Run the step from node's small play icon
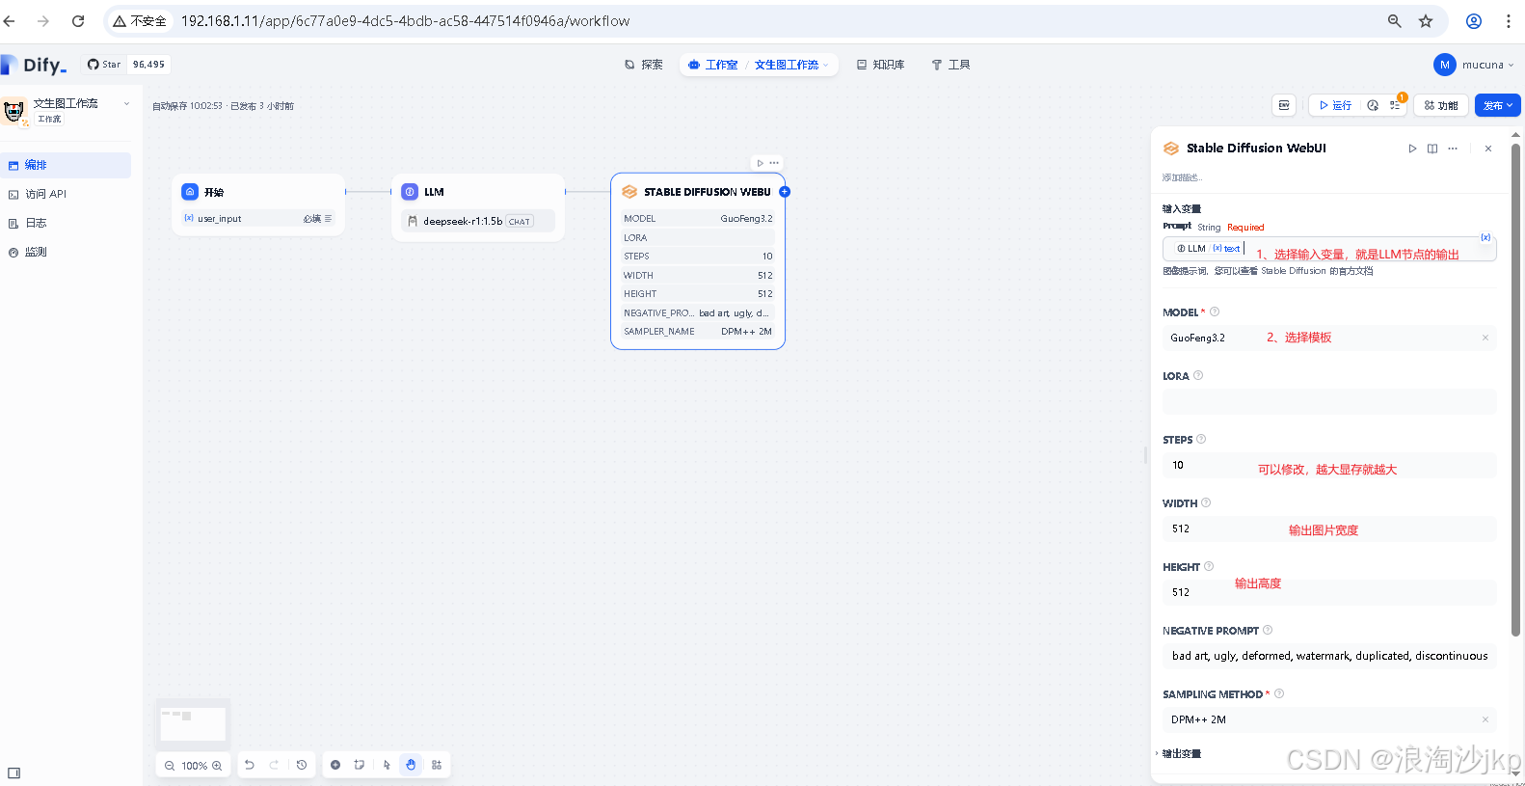 point(761,163)
